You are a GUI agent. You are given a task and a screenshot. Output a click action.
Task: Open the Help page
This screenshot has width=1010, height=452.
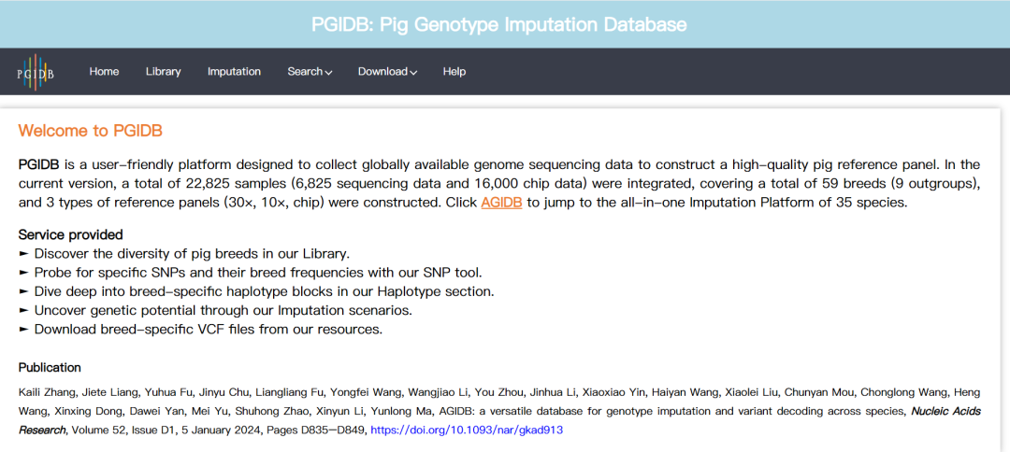454,72
